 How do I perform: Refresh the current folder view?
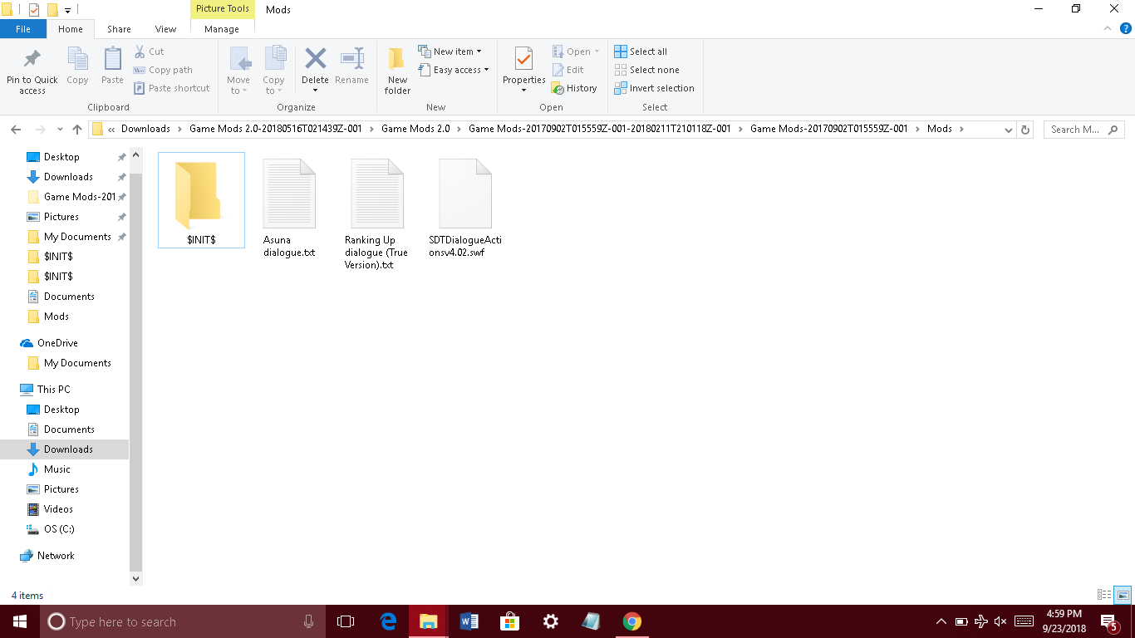pyautogui.click(x=1025, y=130)
